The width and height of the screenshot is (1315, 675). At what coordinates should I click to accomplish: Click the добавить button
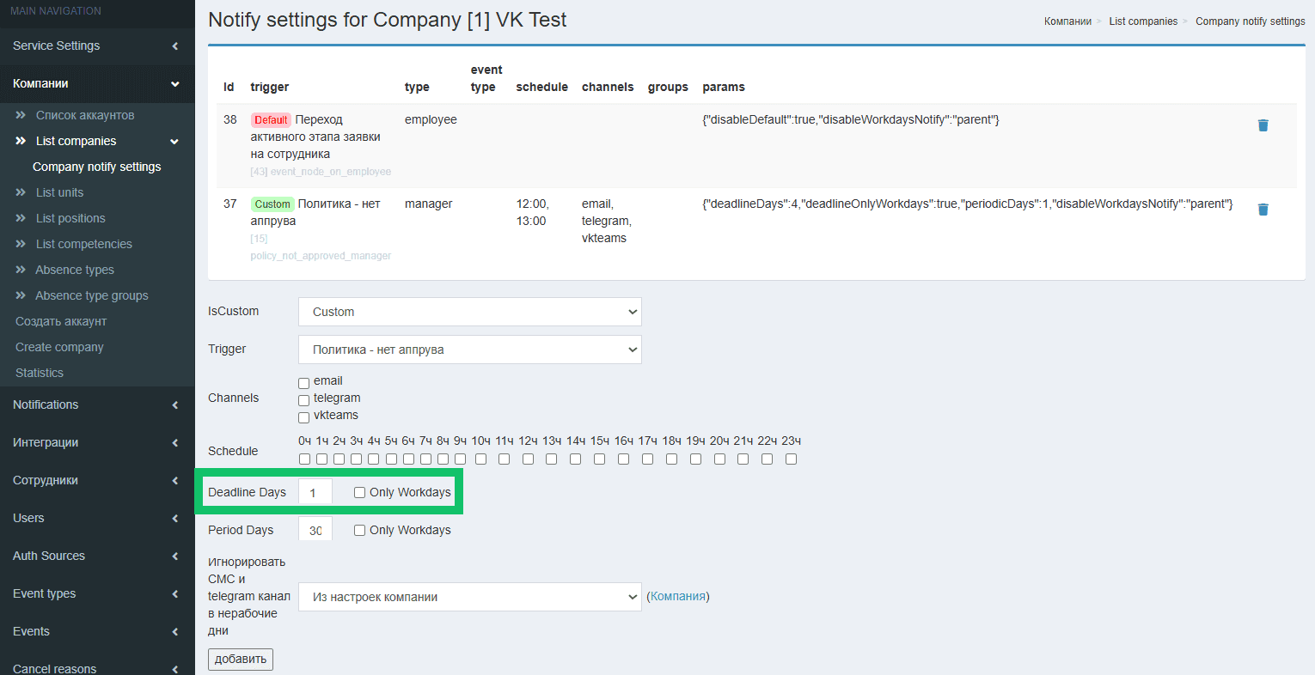coord(241,659)
